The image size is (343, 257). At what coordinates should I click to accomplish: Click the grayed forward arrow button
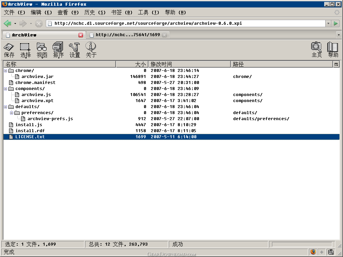(x=23, y=23)
